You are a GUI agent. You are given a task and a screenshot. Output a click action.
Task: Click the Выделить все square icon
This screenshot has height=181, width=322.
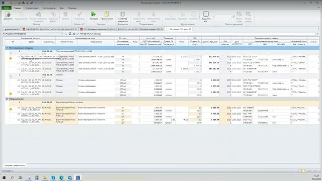tap(206, 14)
